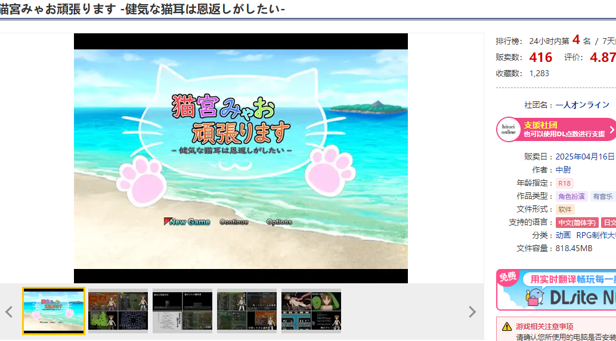
Task: Open the 动画 category link
Action: click(563, 235)
